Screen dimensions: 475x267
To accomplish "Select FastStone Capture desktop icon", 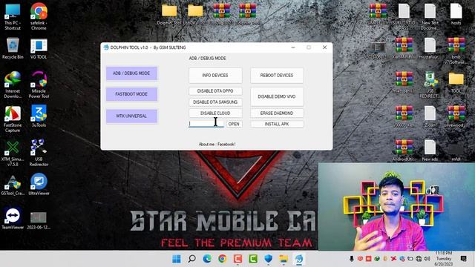I will click(x=13, y=119).
